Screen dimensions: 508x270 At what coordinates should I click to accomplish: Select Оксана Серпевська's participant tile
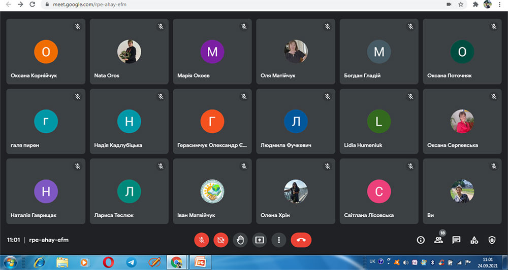point(462,122)
